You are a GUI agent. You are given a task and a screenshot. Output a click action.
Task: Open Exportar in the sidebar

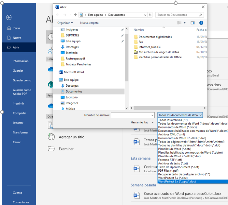coord(18,123)
